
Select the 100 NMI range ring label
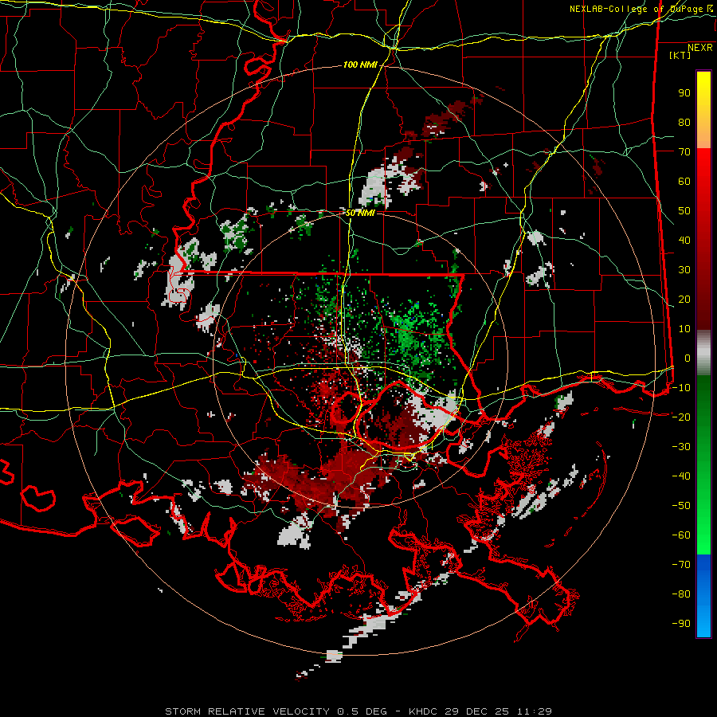[360, 65]
